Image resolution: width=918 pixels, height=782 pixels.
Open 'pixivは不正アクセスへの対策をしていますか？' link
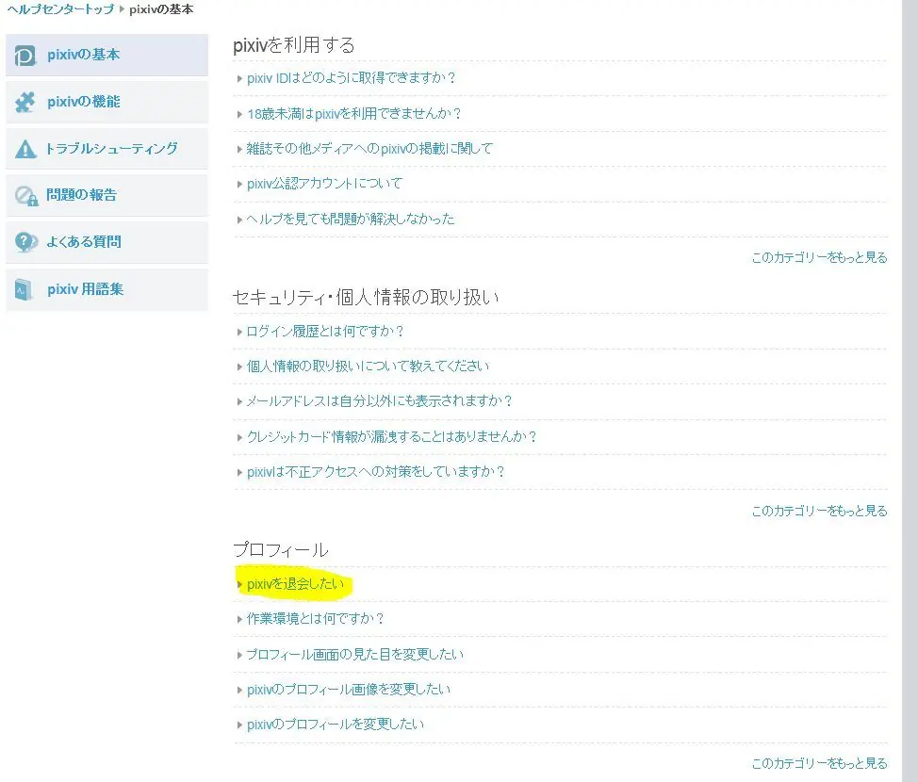coord(375,472)
